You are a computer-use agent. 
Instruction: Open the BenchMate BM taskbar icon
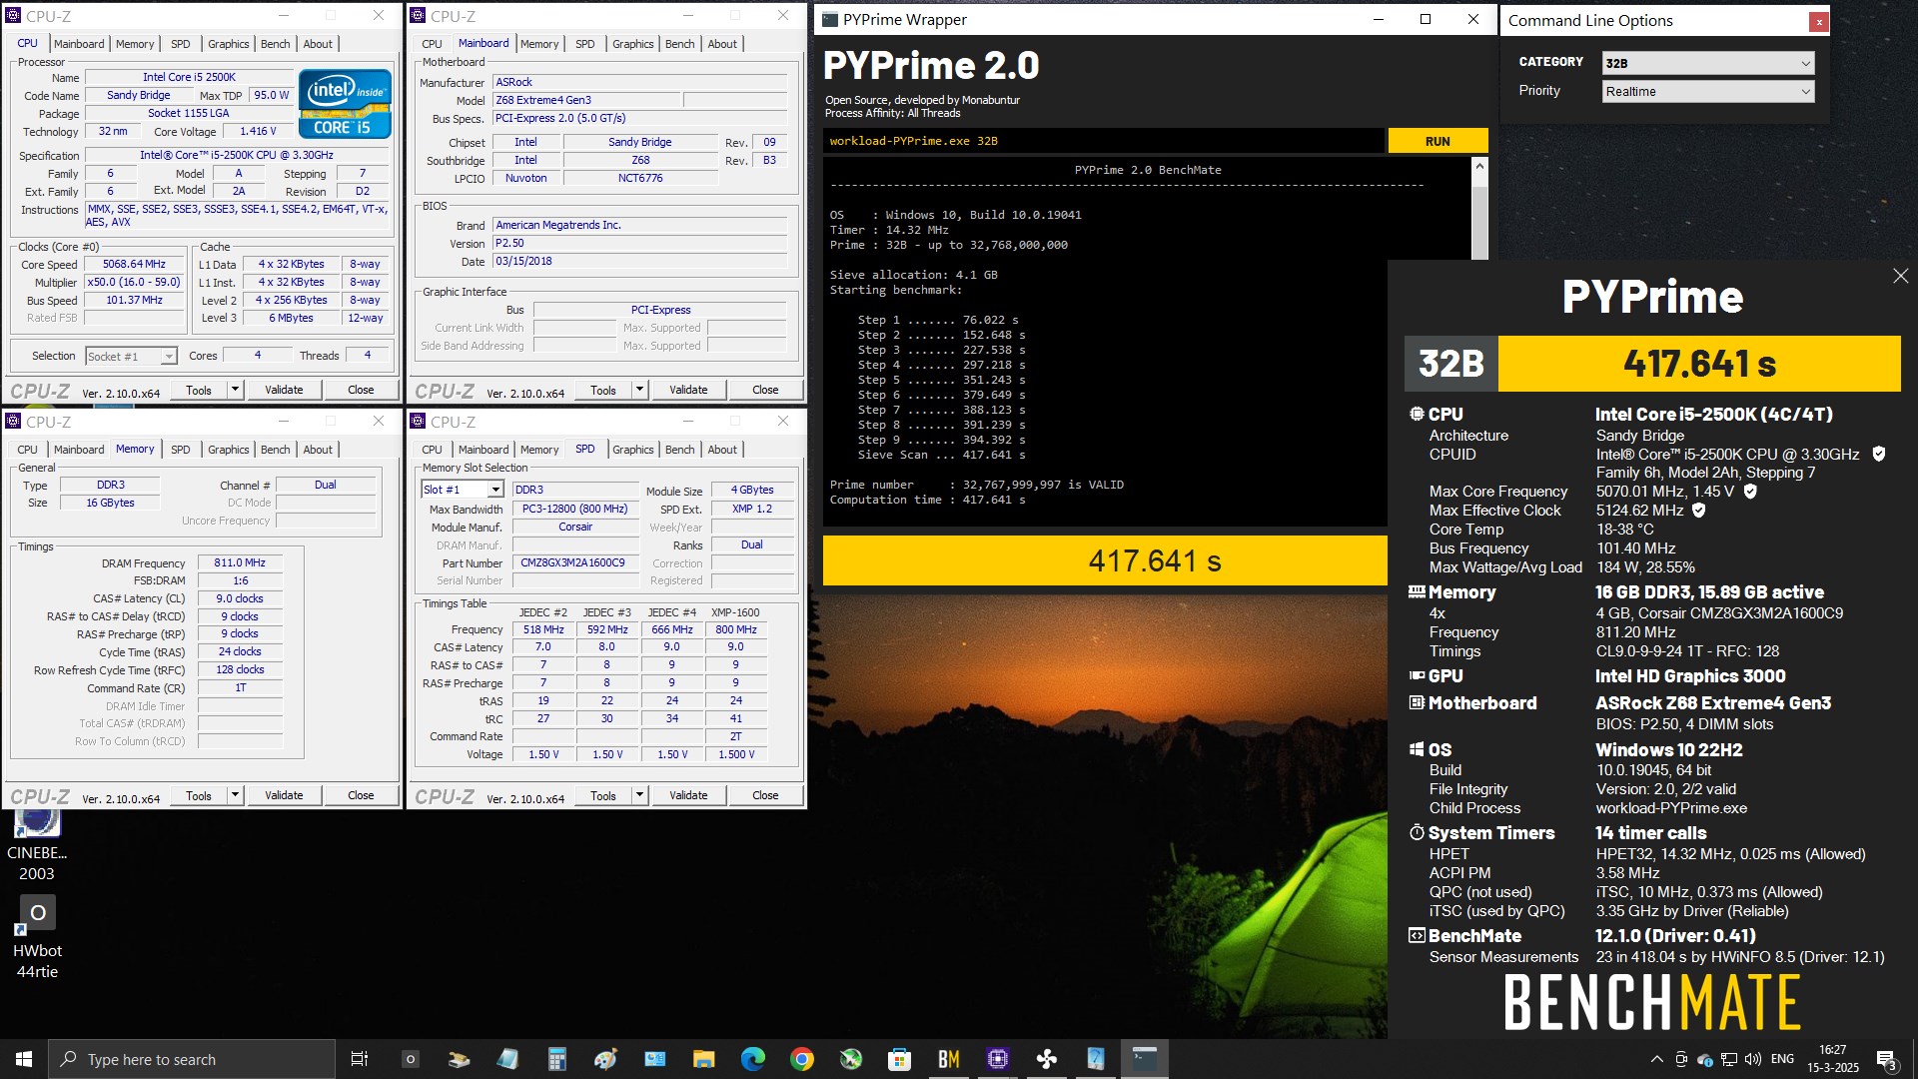[948, 1059]
